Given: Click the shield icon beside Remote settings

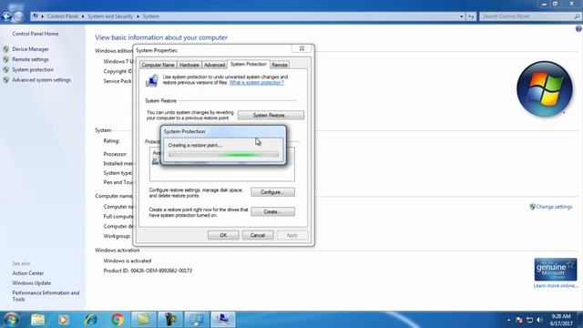Looking at the screenshot, I should tap(6, 59).
